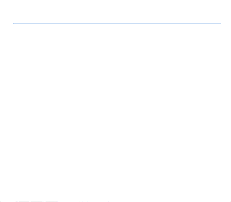
Task: Click the small mark at the bottom right edge
Action: click(x=231, y=202)
